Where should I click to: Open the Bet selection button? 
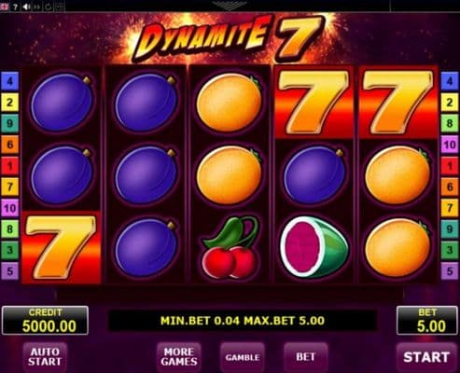tap(306, 357)
